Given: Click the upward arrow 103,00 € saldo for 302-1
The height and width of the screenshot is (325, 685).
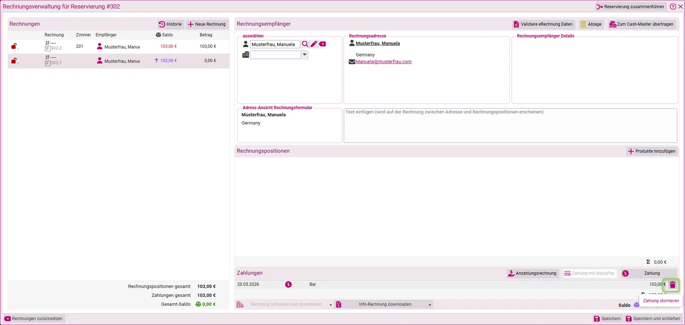Looking at the screenshot, I should [x=165, y=61].
